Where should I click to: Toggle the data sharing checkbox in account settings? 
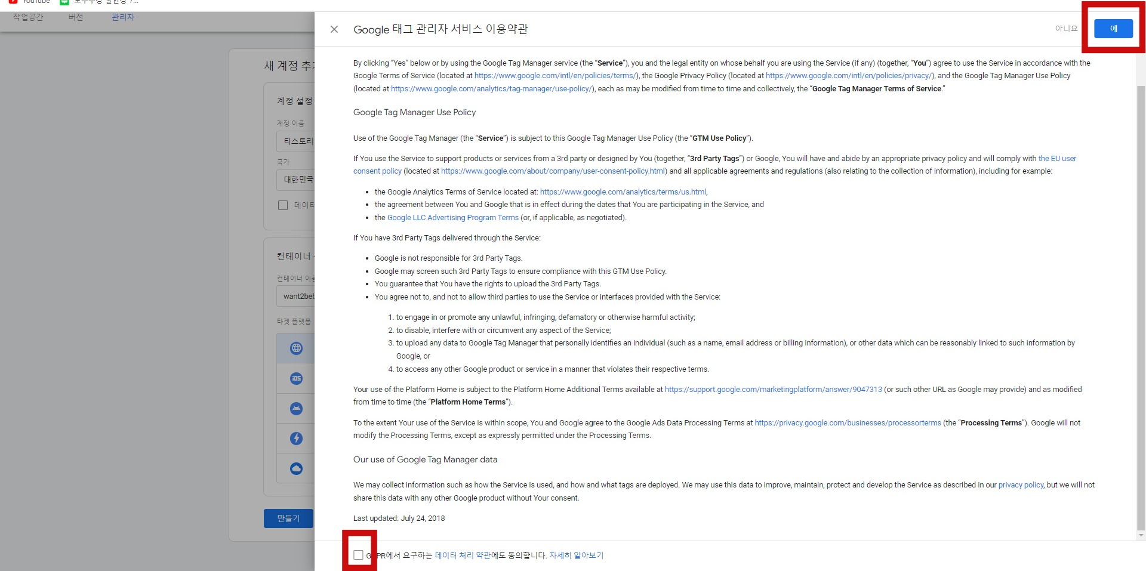coord(283,205)
